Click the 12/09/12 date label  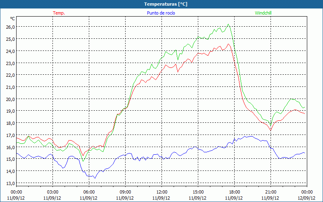coord(307,198)
